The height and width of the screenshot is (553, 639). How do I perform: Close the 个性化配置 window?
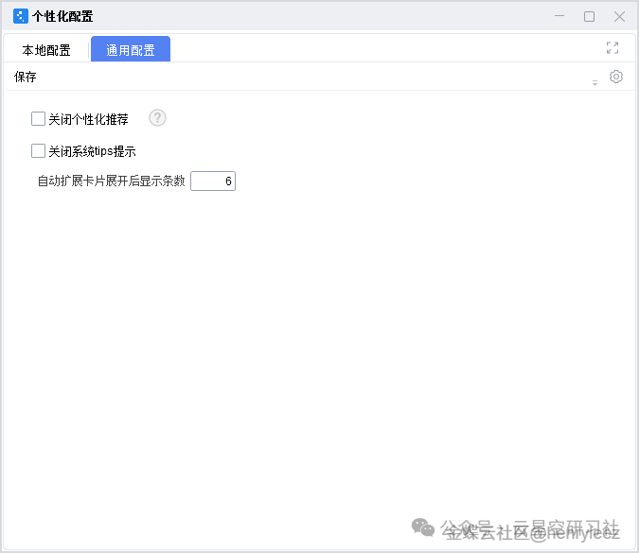(619, 16)
